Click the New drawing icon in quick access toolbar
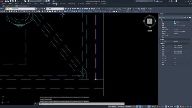The height and width of the screenshot is (108, 192). pos(6,1)
